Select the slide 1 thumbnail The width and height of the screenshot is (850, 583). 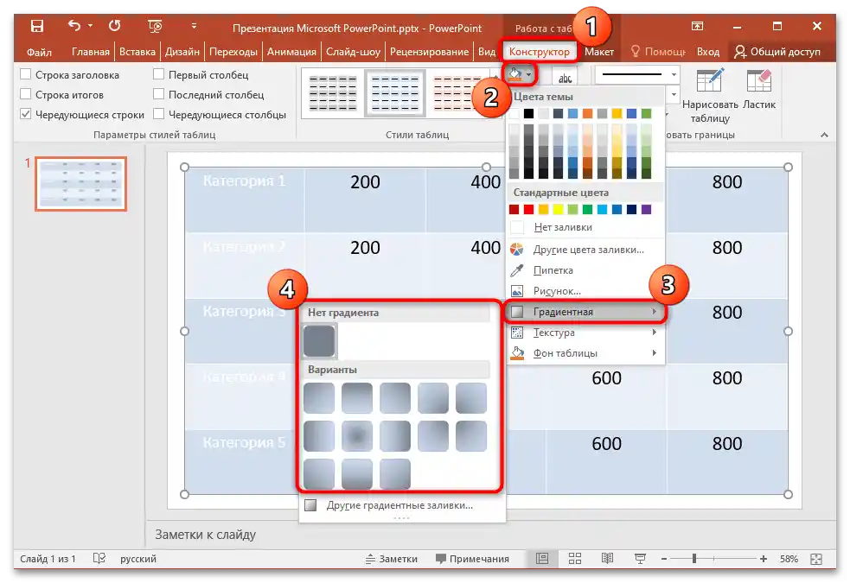[x=80, y=183]
